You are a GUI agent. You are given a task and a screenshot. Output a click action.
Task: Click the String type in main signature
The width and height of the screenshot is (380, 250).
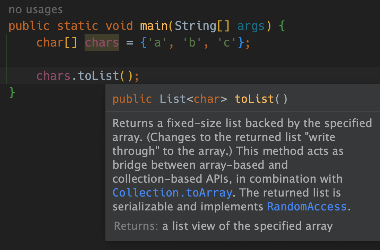[195, 26]
